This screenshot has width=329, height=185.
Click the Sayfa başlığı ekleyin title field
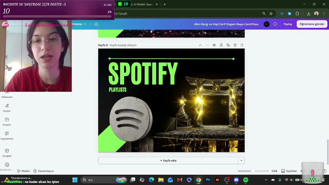[x=123, y=45]
